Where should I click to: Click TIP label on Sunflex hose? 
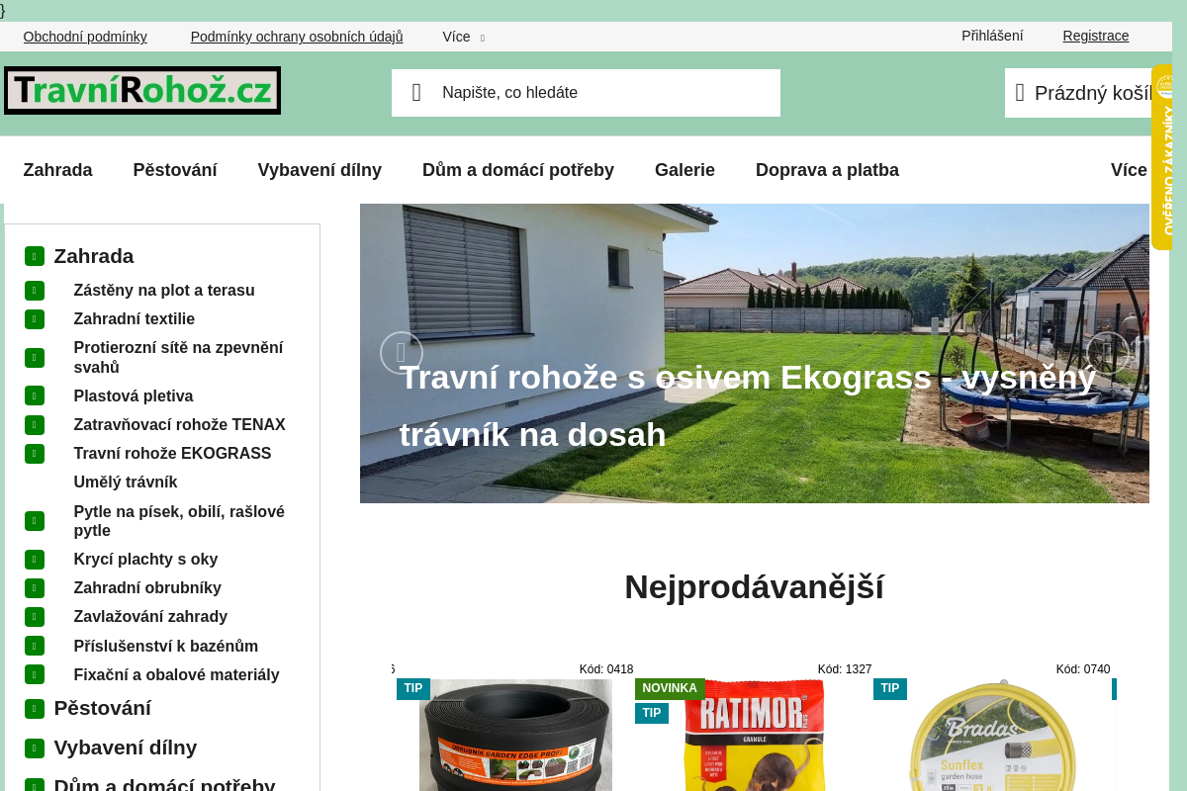890,688
